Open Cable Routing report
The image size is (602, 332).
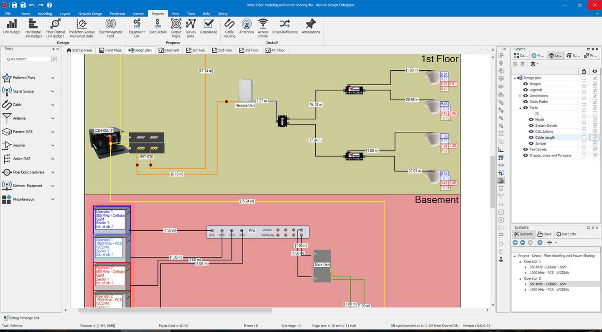tap(230, 28)
